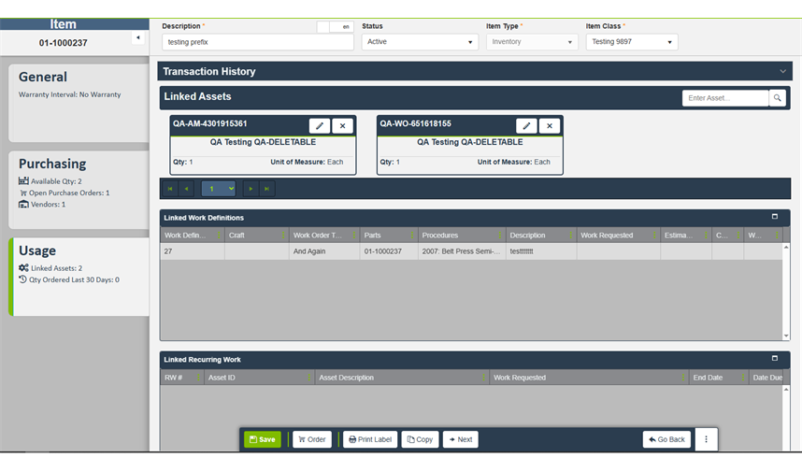Maximize the Linked Work Definitions grid
The image size is (802, 472).
[x=774, y=217]
